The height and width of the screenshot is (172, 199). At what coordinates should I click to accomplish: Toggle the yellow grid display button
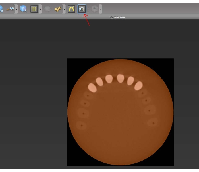(34, 9)
